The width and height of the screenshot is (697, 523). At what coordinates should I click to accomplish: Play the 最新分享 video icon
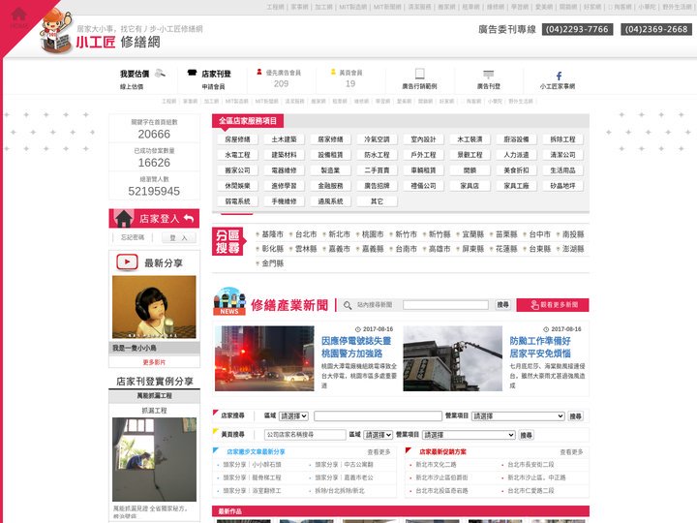[127, 262]
